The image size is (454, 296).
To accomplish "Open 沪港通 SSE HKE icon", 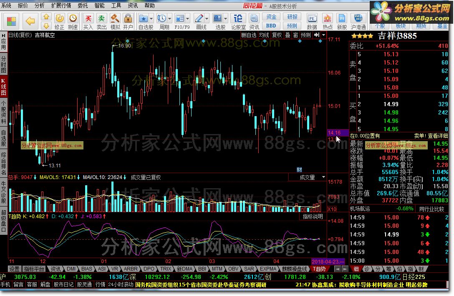I will click(x=358, y=21).
